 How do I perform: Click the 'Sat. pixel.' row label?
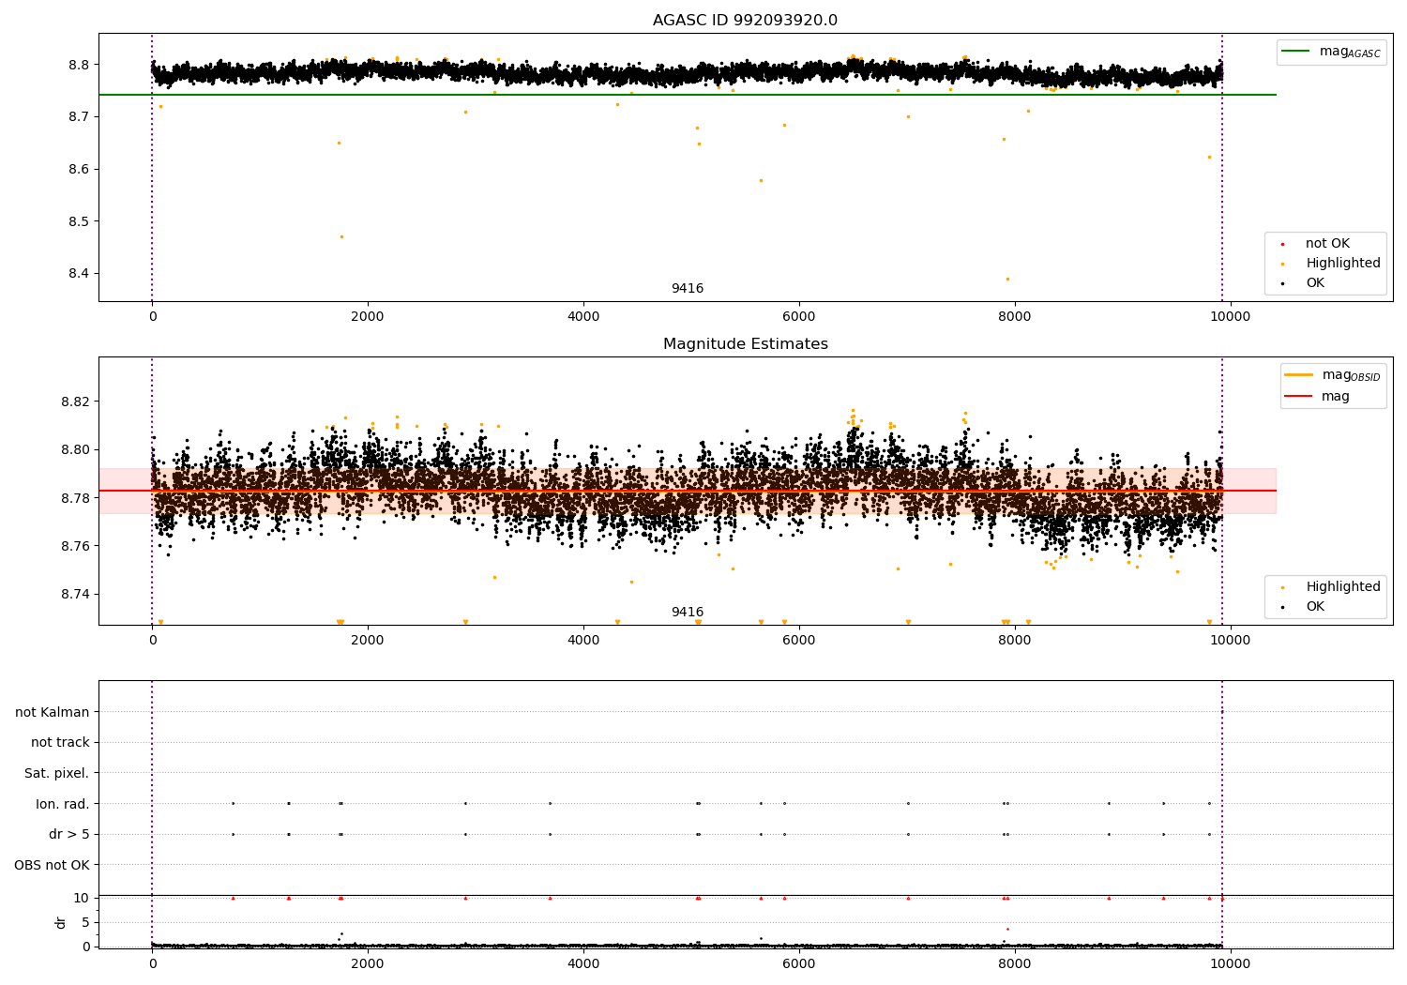pyautogui.click(x=57, y=773)
